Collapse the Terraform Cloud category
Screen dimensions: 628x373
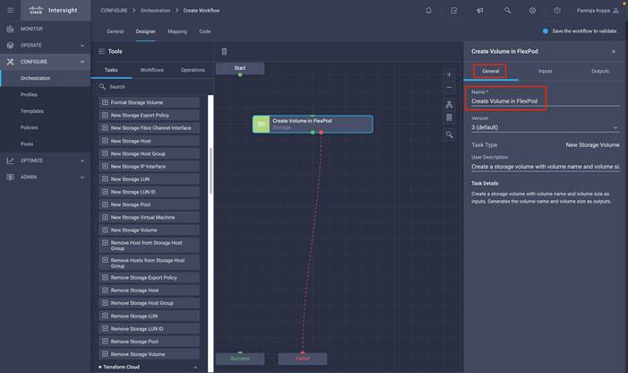click(195, 368)
